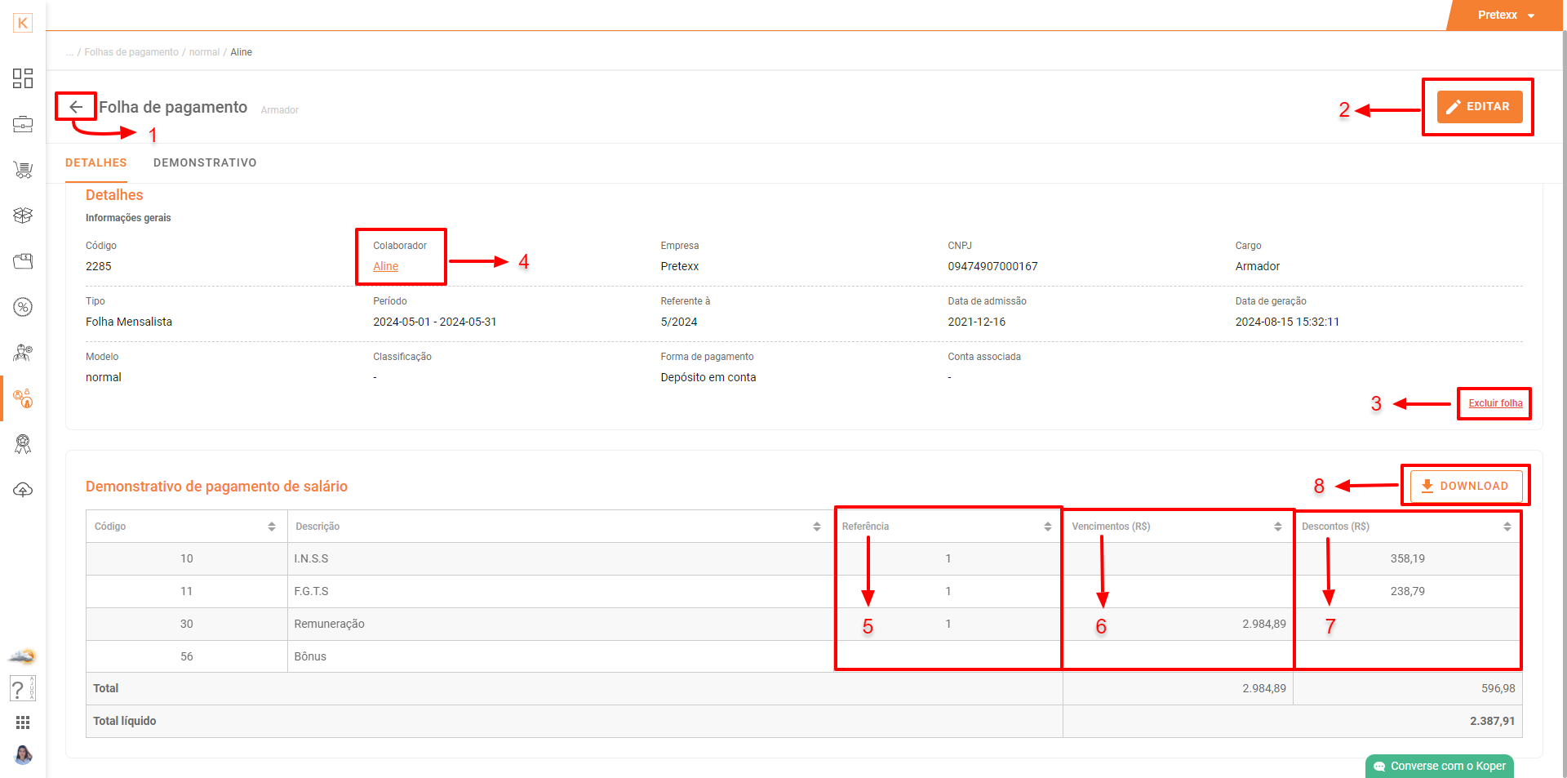
Task: Click the user profile avatar
Action: (x=23, y=755)
